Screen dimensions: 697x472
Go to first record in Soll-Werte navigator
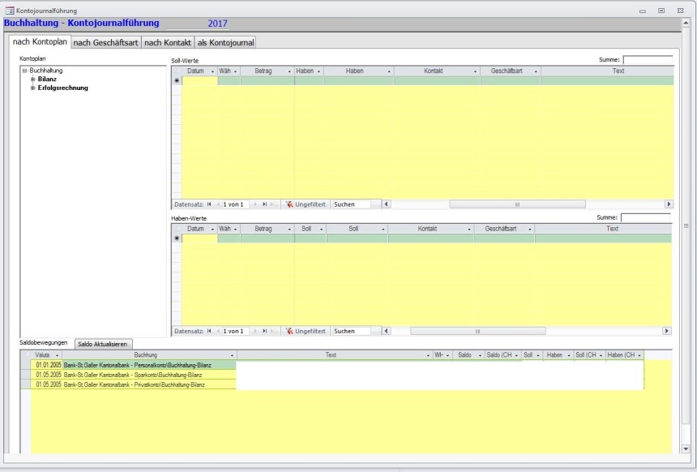tap(209, 204)
